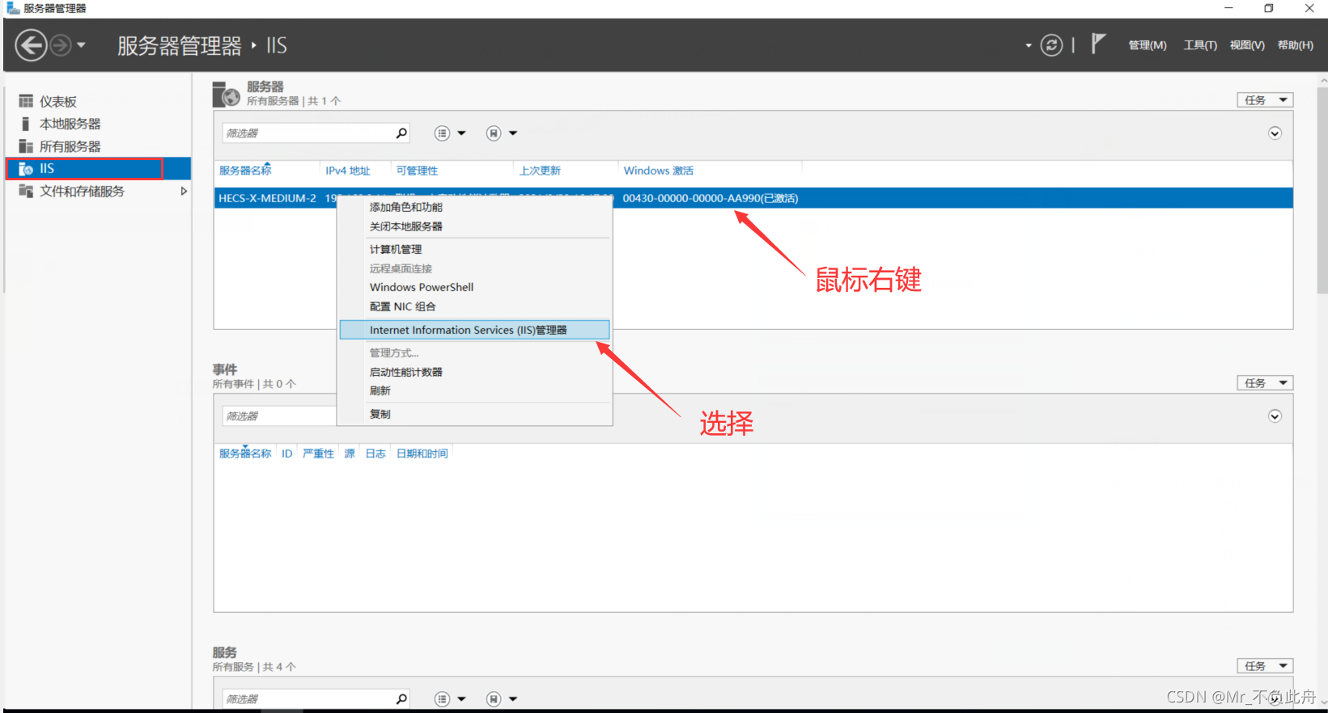Click search magnifier in services filter
The width and height of the screenshot is (1328, 713).
pyautogui.click(x=401, y=699)
